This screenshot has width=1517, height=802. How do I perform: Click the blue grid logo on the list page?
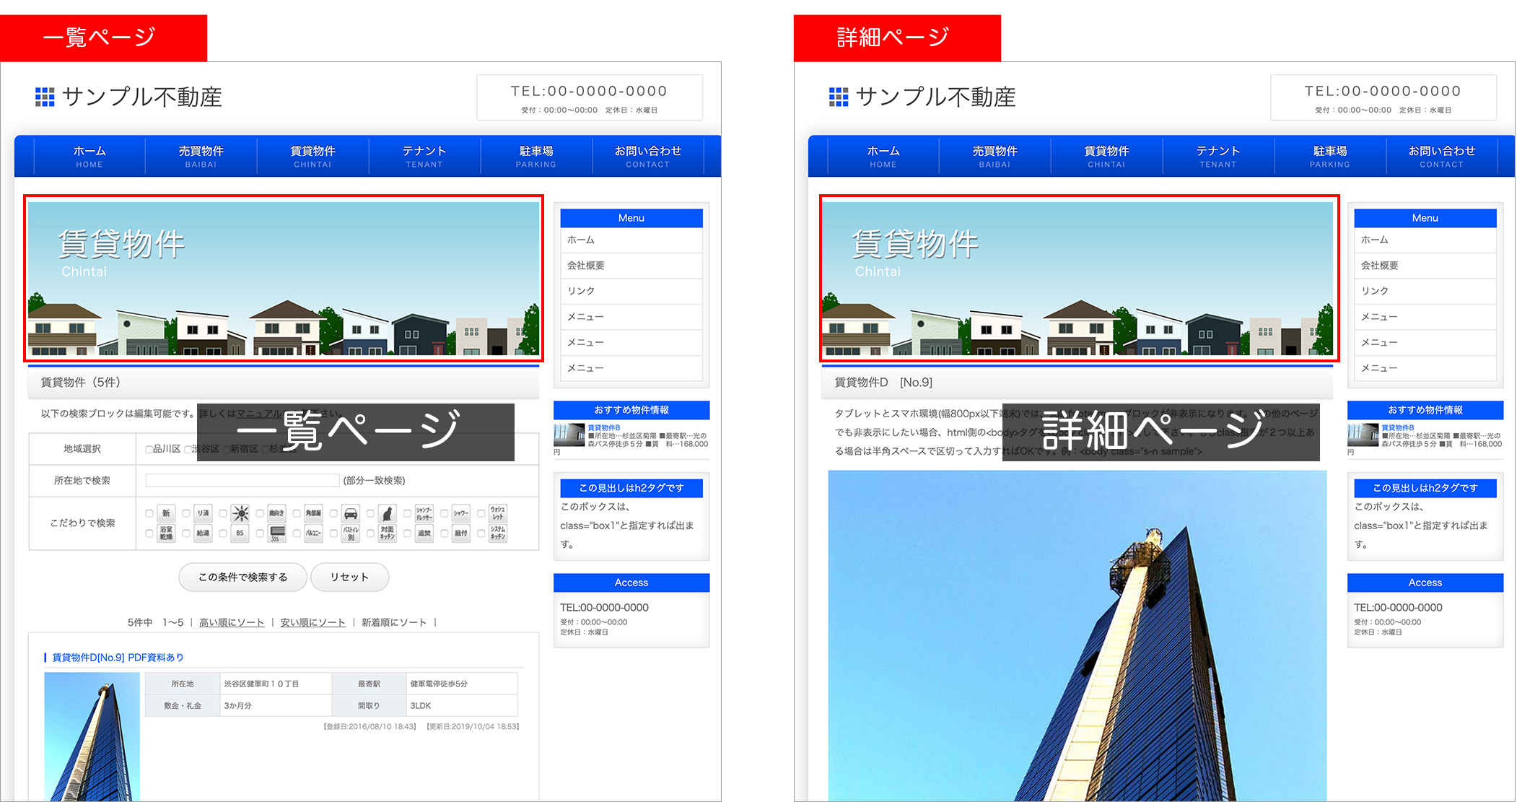(x=45, y=97)
